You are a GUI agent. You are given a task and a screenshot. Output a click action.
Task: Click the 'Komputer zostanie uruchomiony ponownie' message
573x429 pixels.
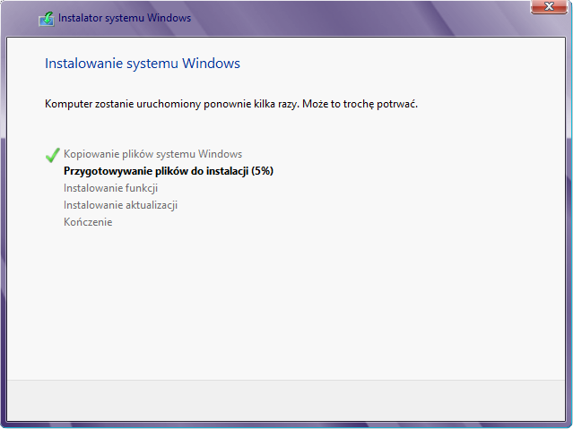click(x=231, y=104)
